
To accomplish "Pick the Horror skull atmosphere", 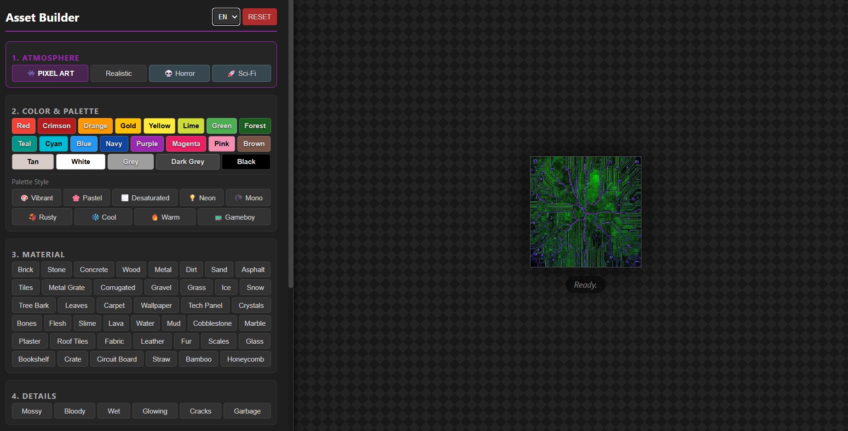I will click(179, 74).
